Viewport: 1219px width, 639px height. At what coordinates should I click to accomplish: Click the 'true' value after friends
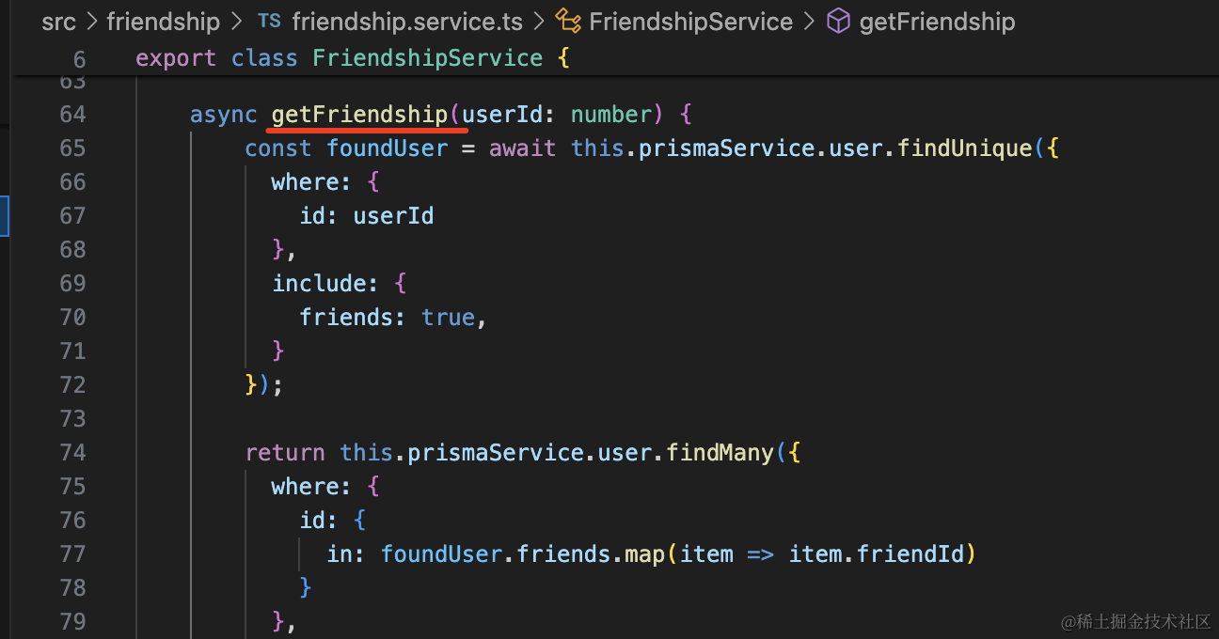pos(448,318)
